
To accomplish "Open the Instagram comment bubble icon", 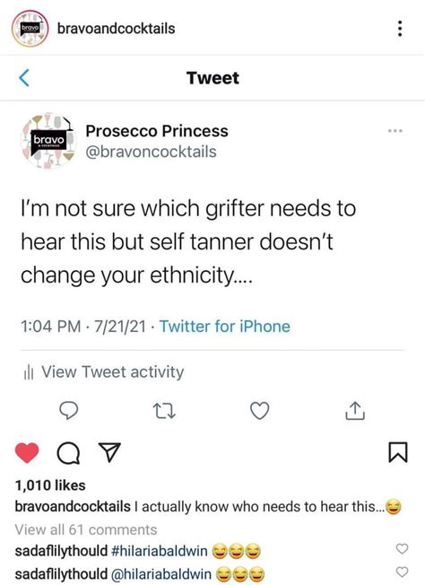I will pos(68,453).
